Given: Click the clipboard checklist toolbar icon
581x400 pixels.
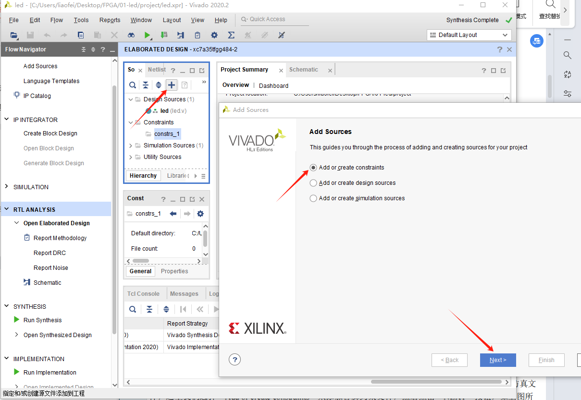Looking at the screenshot, I should coord(198,35).
